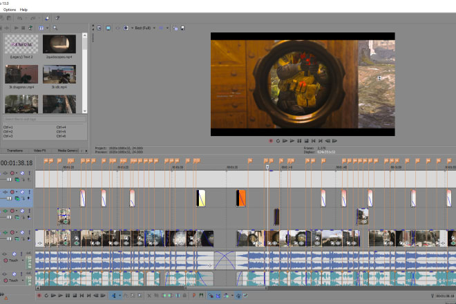This screenshot has width=456, height=304.
Task: Click timeline playhead cursor marker on ruler
Action: coord(267,167)
